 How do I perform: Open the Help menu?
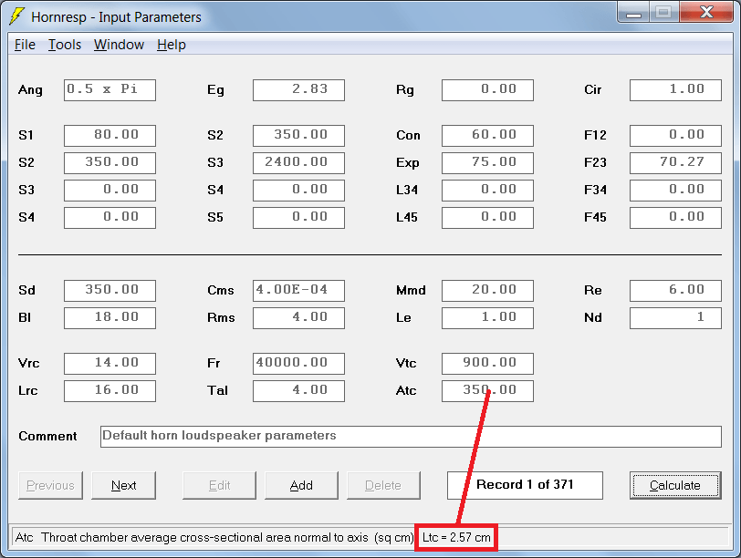point(171,45)
